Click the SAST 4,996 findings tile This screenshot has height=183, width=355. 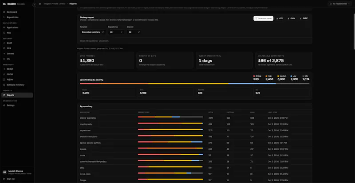pyautogui.click(x=109, y=92)
